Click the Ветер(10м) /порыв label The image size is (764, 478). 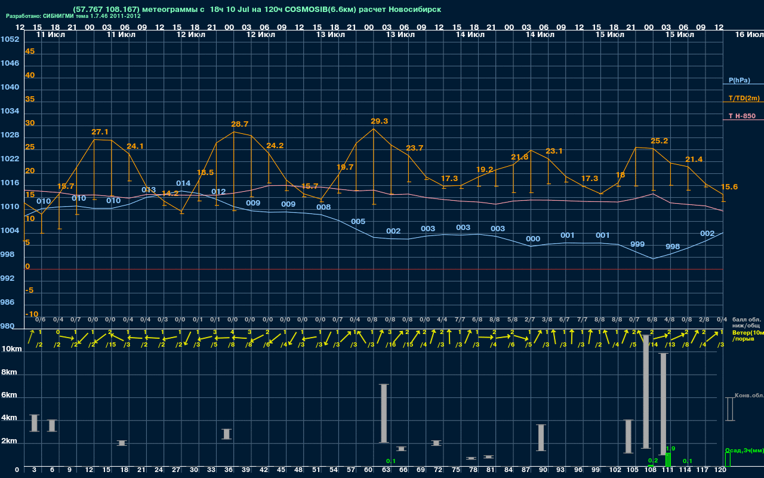[747, 335]
